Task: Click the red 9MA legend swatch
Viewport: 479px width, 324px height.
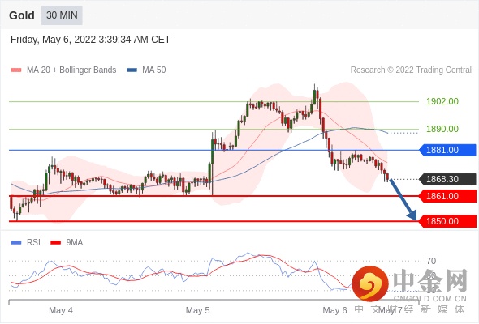Action: click(x=55, y=243)
